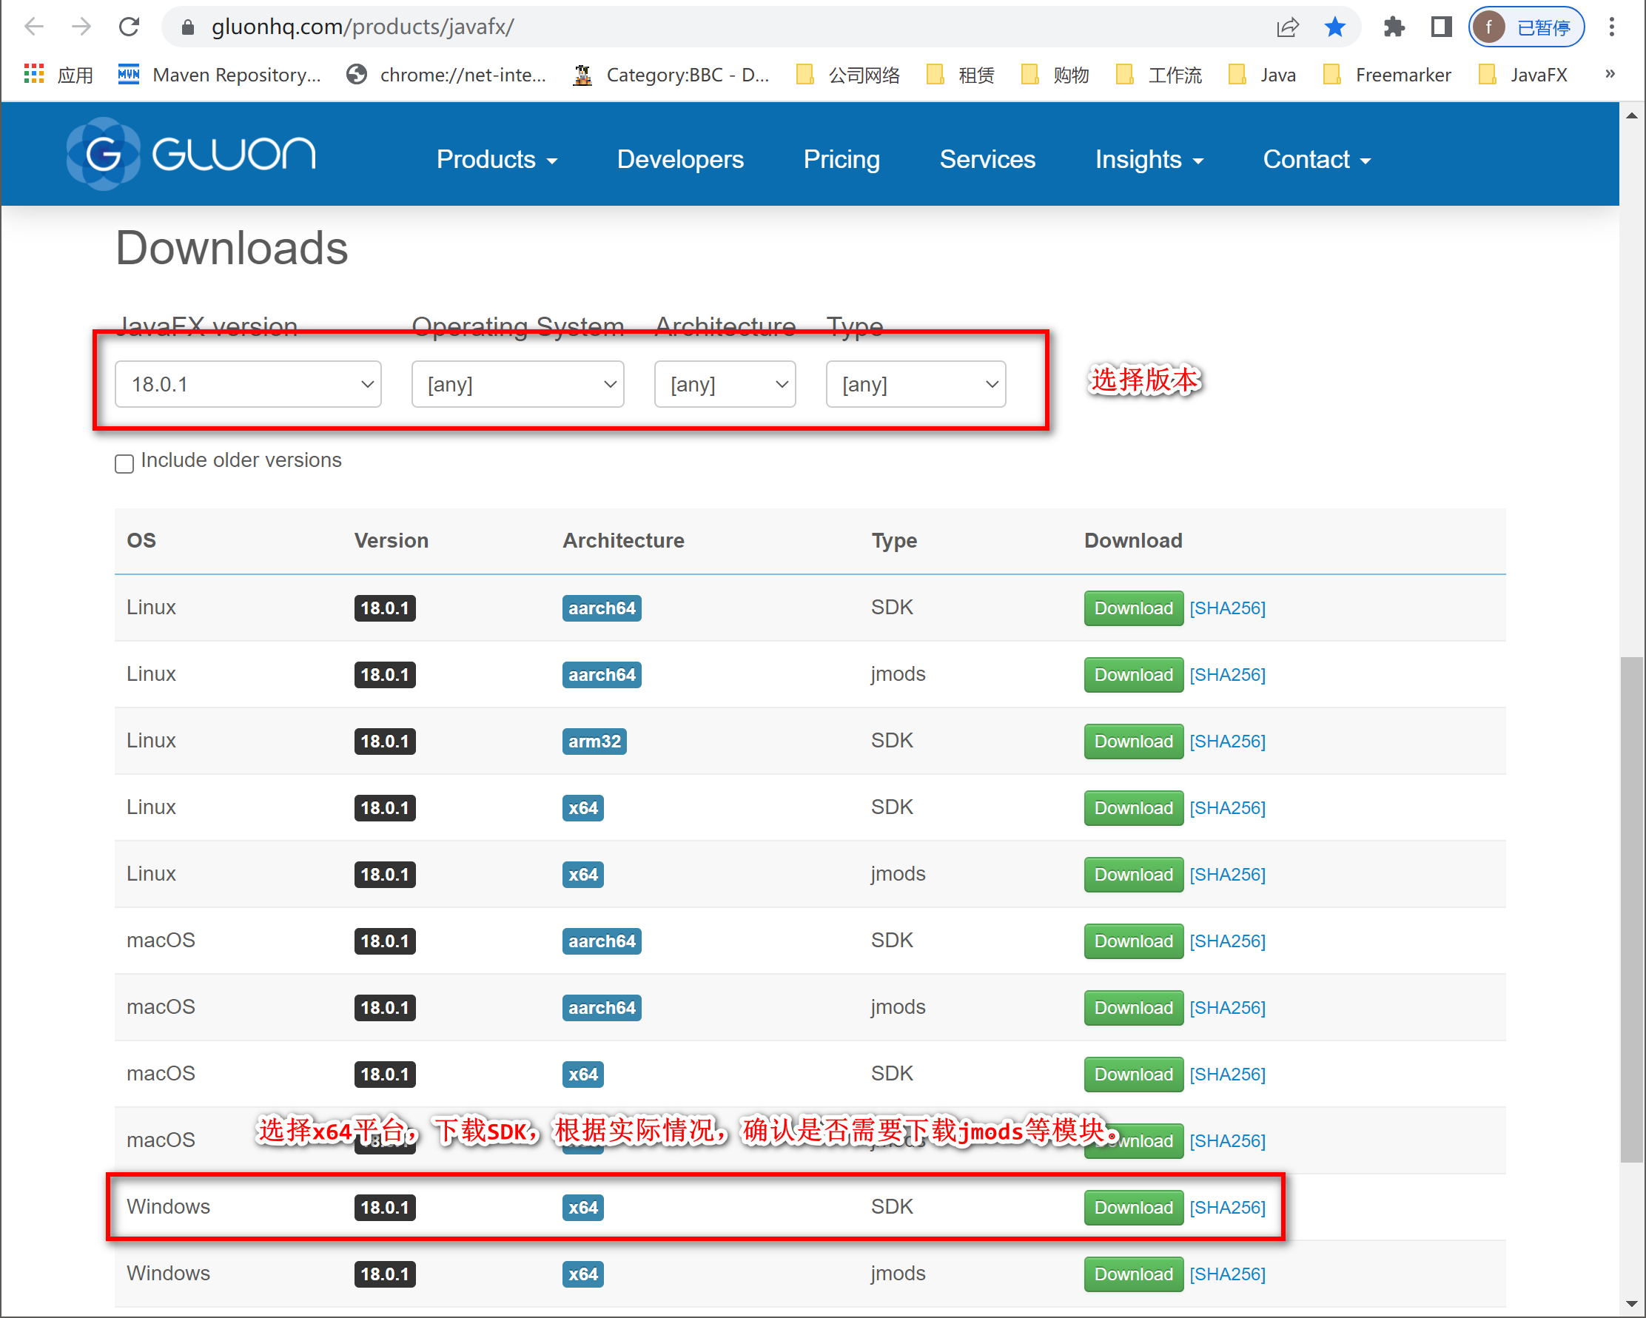Download Windows x64 SDK
Image resolution: width=1646 pixels, height=1318 pixels.
click(x=1133, y=1207)
